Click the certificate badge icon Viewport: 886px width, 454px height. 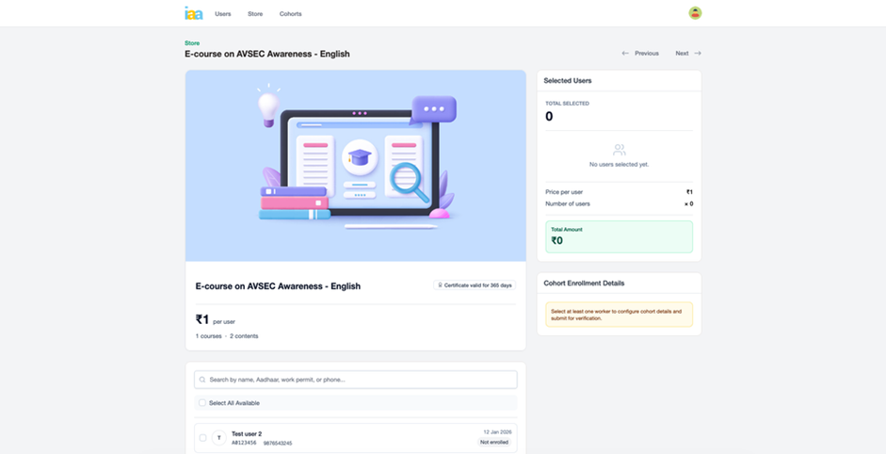[x=439, y=285]
